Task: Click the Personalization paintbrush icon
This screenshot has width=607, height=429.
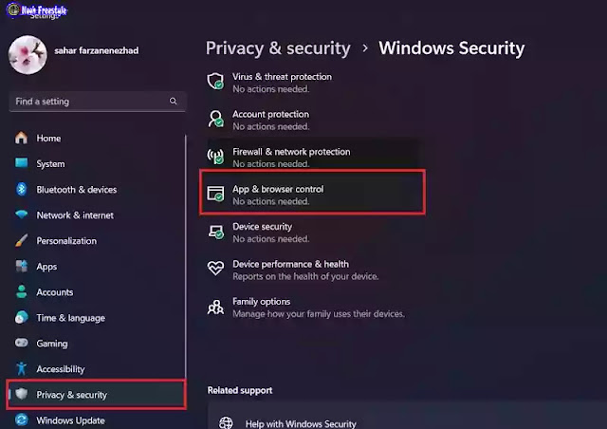Action: (21, 240)
